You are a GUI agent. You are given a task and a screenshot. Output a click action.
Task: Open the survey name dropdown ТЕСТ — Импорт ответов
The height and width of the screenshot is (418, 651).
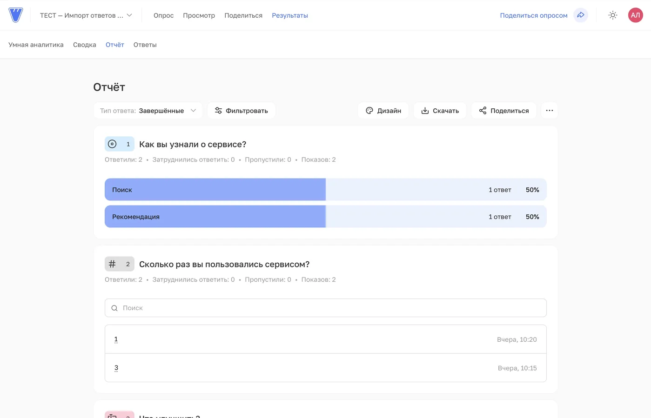(x=86, y=15)
